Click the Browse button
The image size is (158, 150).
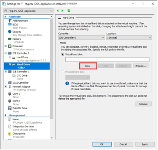point(141,66)
